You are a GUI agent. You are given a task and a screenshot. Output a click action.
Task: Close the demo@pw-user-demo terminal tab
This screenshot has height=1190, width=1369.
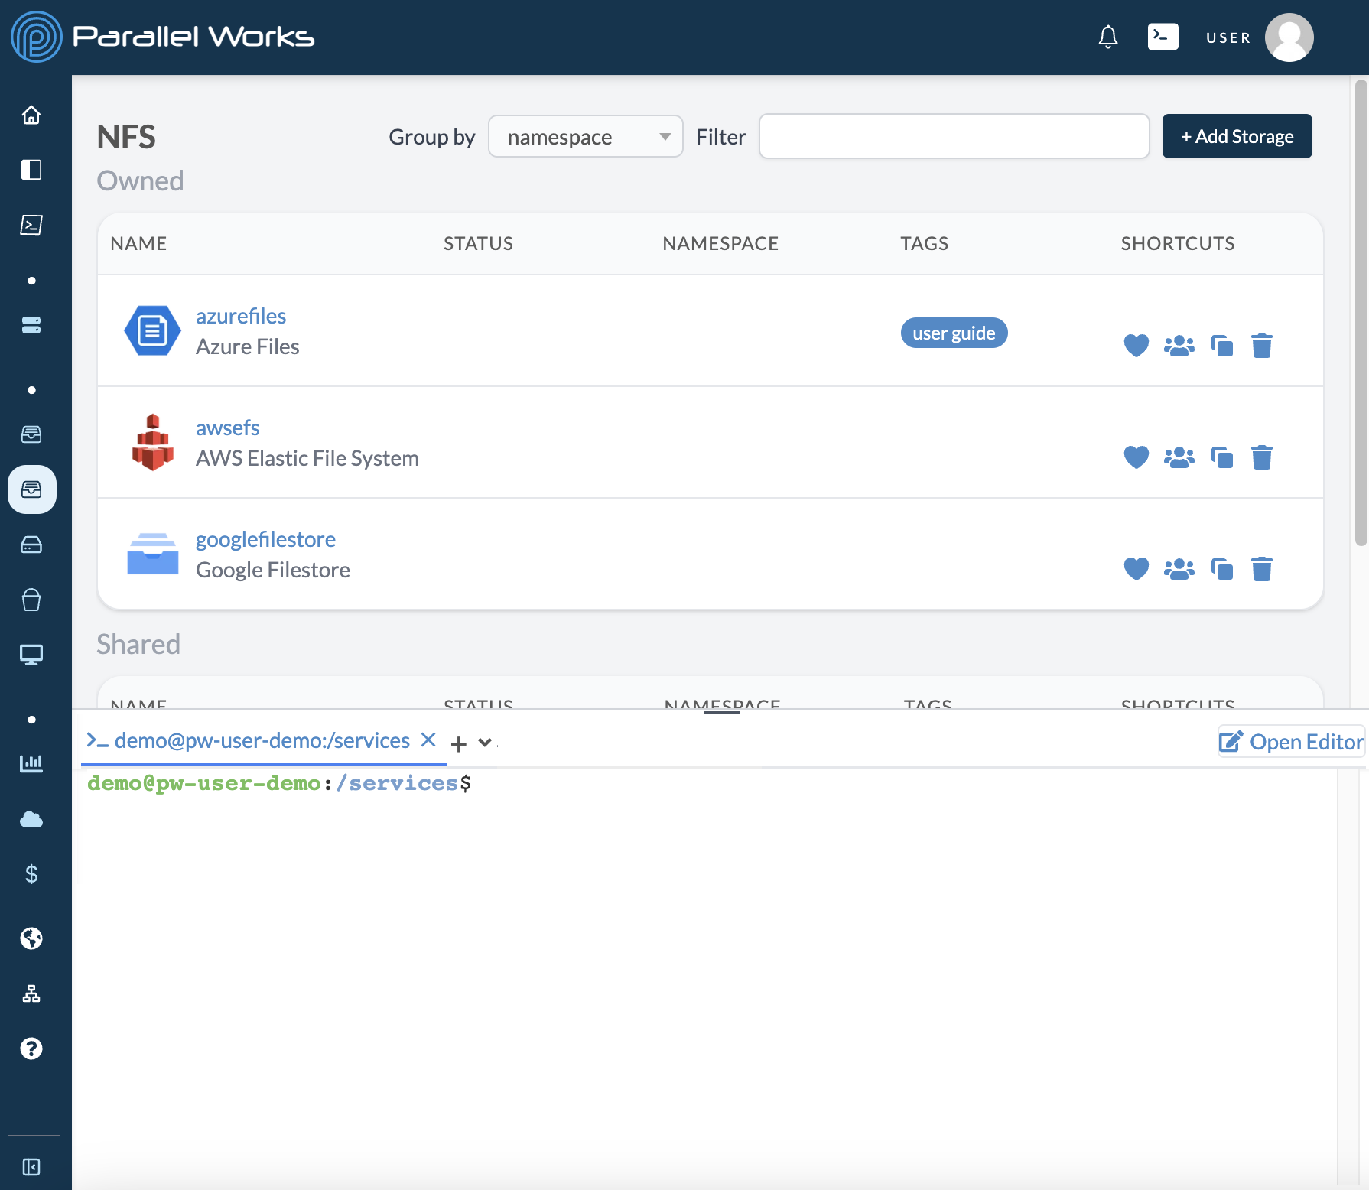point(429,740)
